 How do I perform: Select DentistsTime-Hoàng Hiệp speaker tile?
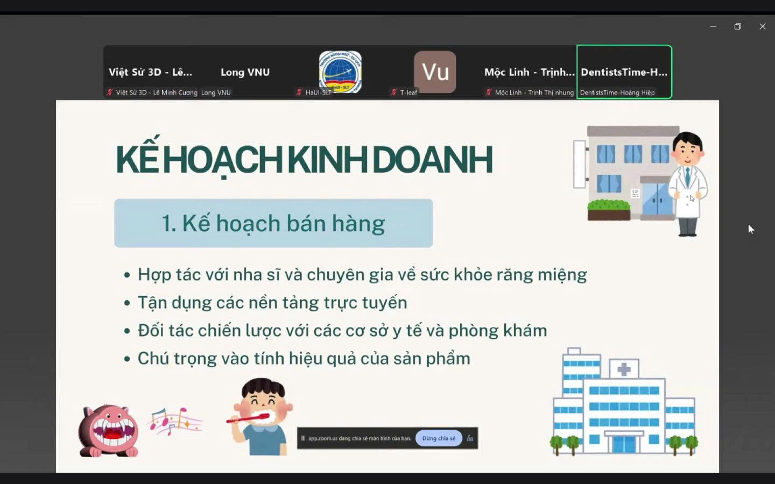click(x=624, y=72)
